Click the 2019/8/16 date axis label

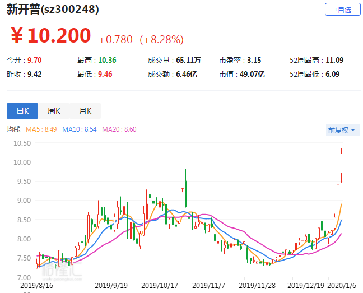point(36,286)
